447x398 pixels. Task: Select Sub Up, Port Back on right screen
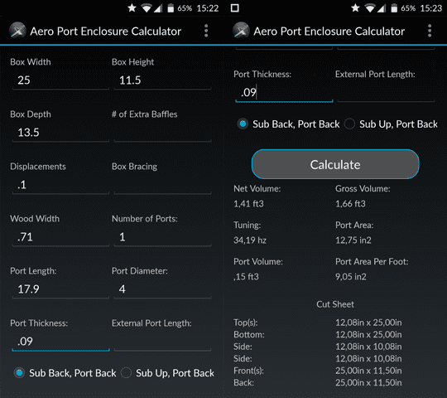point(391,124)
